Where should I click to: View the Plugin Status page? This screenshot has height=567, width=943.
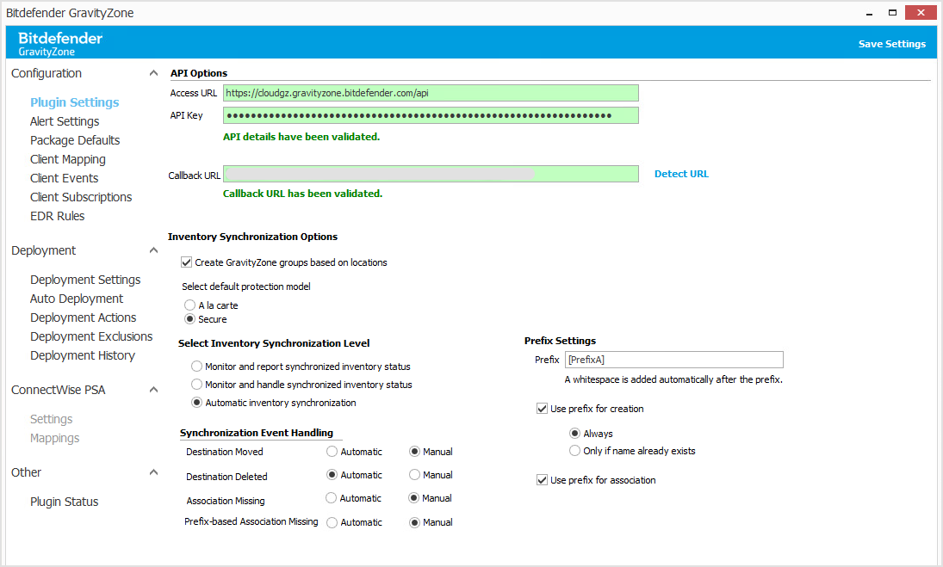coord(62,502)
